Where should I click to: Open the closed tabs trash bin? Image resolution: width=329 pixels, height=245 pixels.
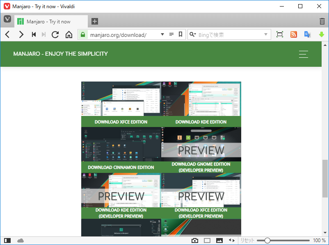pyautogui.click(x=322, y=21)
